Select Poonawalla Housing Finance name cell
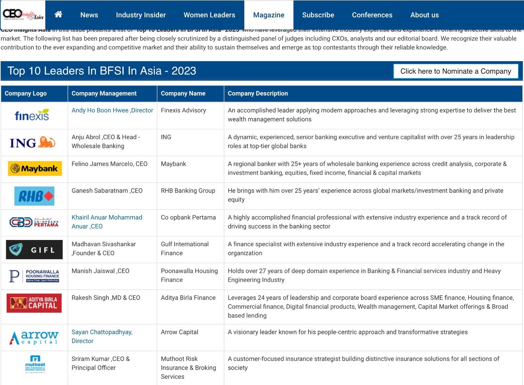 tap(191, 276)
